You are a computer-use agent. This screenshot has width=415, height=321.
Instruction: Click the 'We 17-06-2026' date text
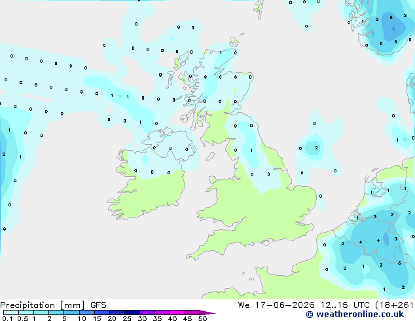click(276, 305)
